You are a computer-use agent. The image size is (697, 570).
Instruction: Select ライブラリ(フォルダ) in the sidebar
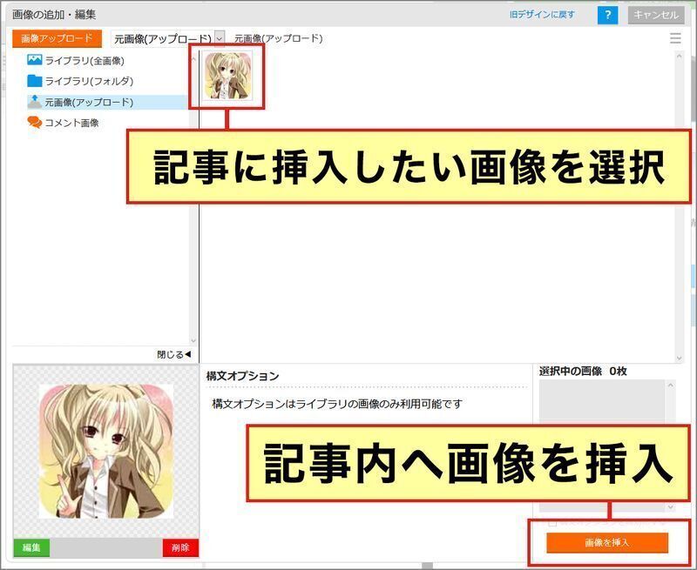pyautogui.click(x=89, y=81)
